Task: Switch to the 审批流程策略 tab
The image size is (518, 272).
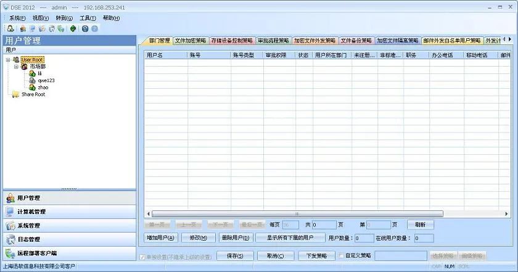Action: (273, 41)
